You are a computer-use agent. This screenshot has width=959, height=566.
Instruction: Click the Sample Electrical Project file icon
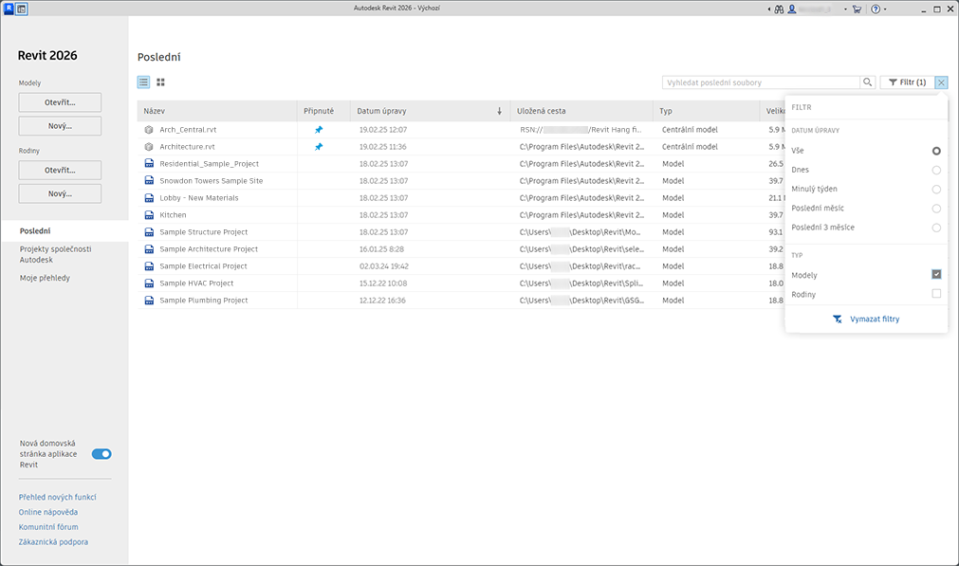149,266
